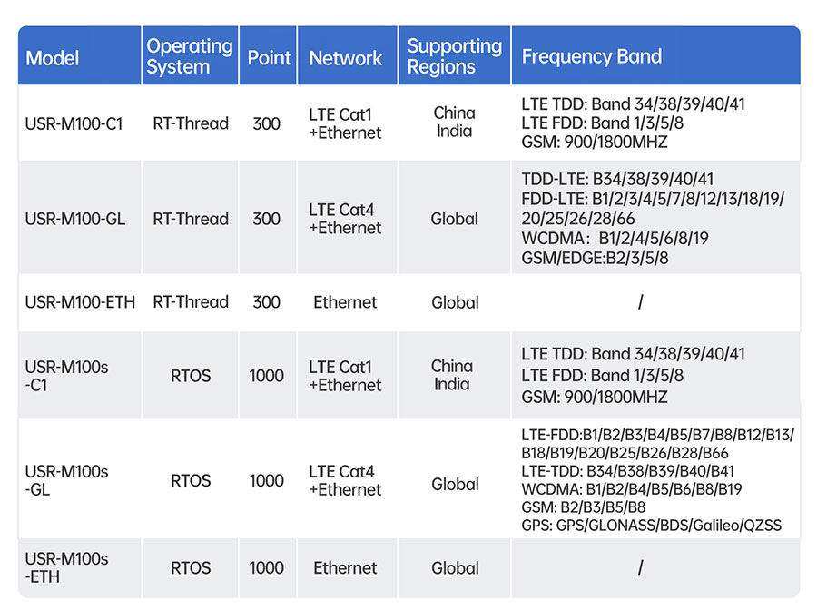The image size is (817, 610).
Task: Select LTE Cat4 +Ethernet for USR-M100-GL
Action: (345, 219)
